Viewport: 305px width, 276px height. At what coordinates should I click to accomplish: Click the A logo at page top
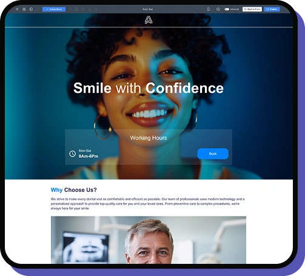click(149, 20)
